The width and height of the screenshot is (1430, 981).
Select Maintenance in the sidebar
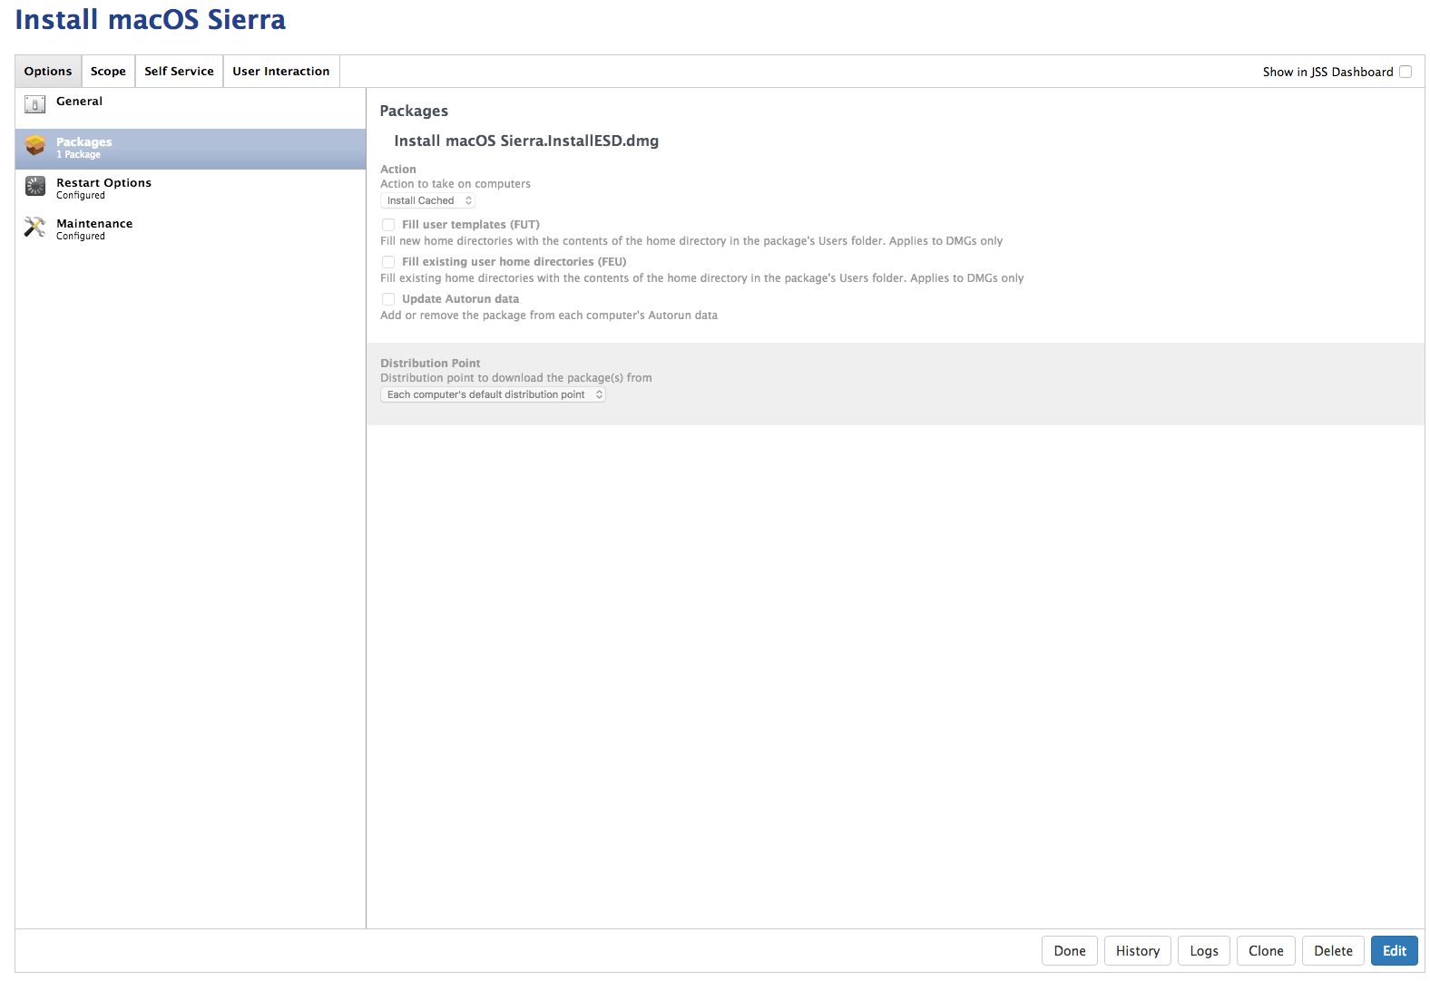point(191,230)
